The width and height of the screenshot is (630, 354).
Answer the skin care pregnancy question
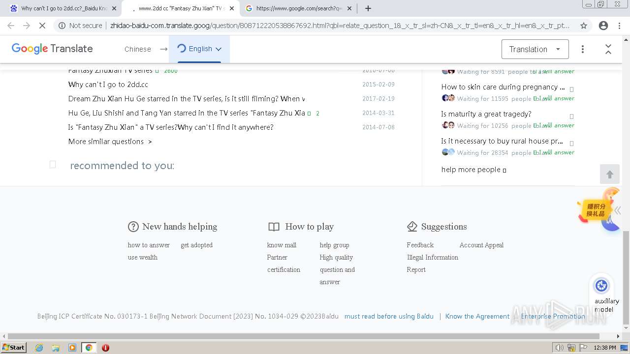(x=554, y=98)
